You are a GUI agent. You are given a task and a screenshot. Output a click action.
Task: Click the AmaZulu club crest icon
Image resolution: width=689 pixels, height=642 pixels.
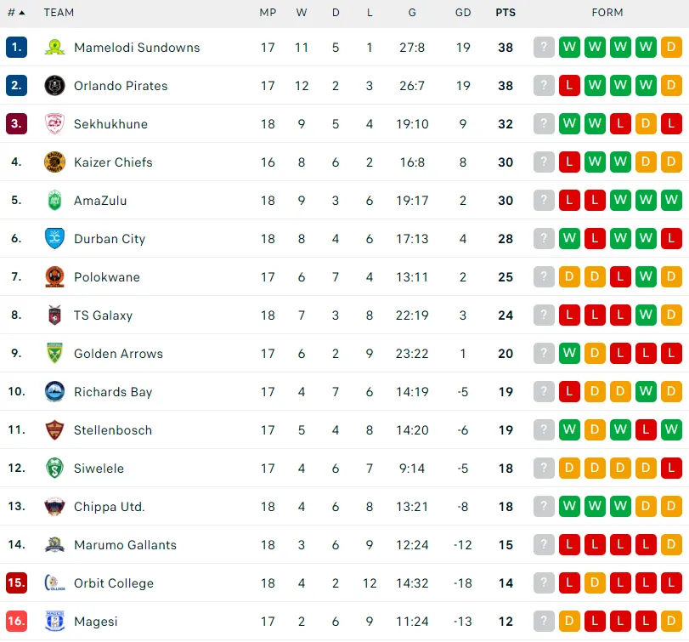point(54,201)
